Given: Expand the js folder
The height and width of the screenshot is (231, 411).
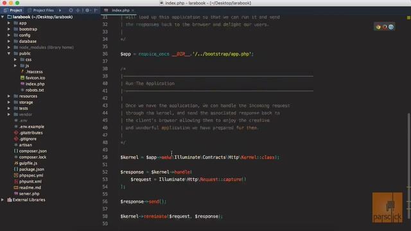Looking at the screenshot, I should coord(15,65).
